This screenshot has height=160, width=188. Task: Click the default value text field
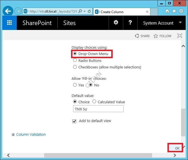[x=98, y=109]
